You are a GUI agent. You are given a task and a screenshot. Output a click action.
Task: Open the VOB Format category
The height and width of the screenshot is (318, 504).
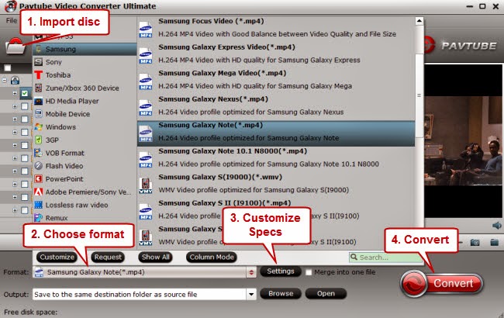pyautogui.click(x=85, y=153)
